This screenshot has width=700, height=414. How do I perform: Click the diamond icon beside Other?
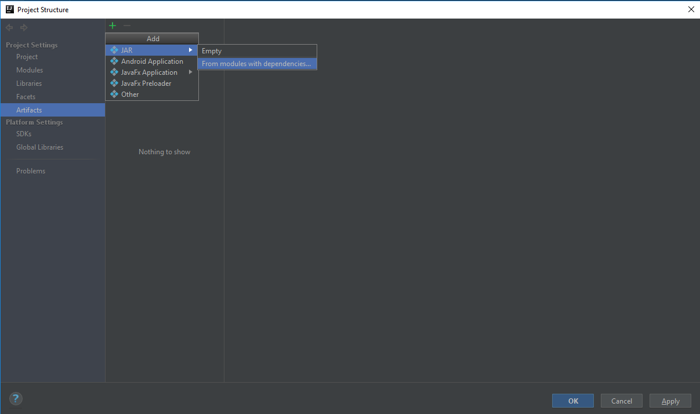(114, 95)
